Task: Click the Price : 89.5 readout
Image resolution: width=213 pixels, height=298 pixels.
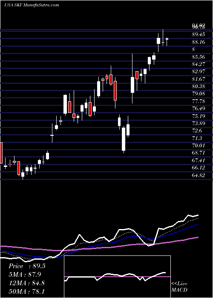Action: point(27,266)
